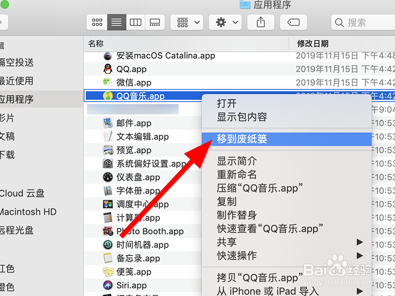This screenshot has width=395, height=296.
Task: Select 应用程序 in the sidebar
Action: [41, 99]
